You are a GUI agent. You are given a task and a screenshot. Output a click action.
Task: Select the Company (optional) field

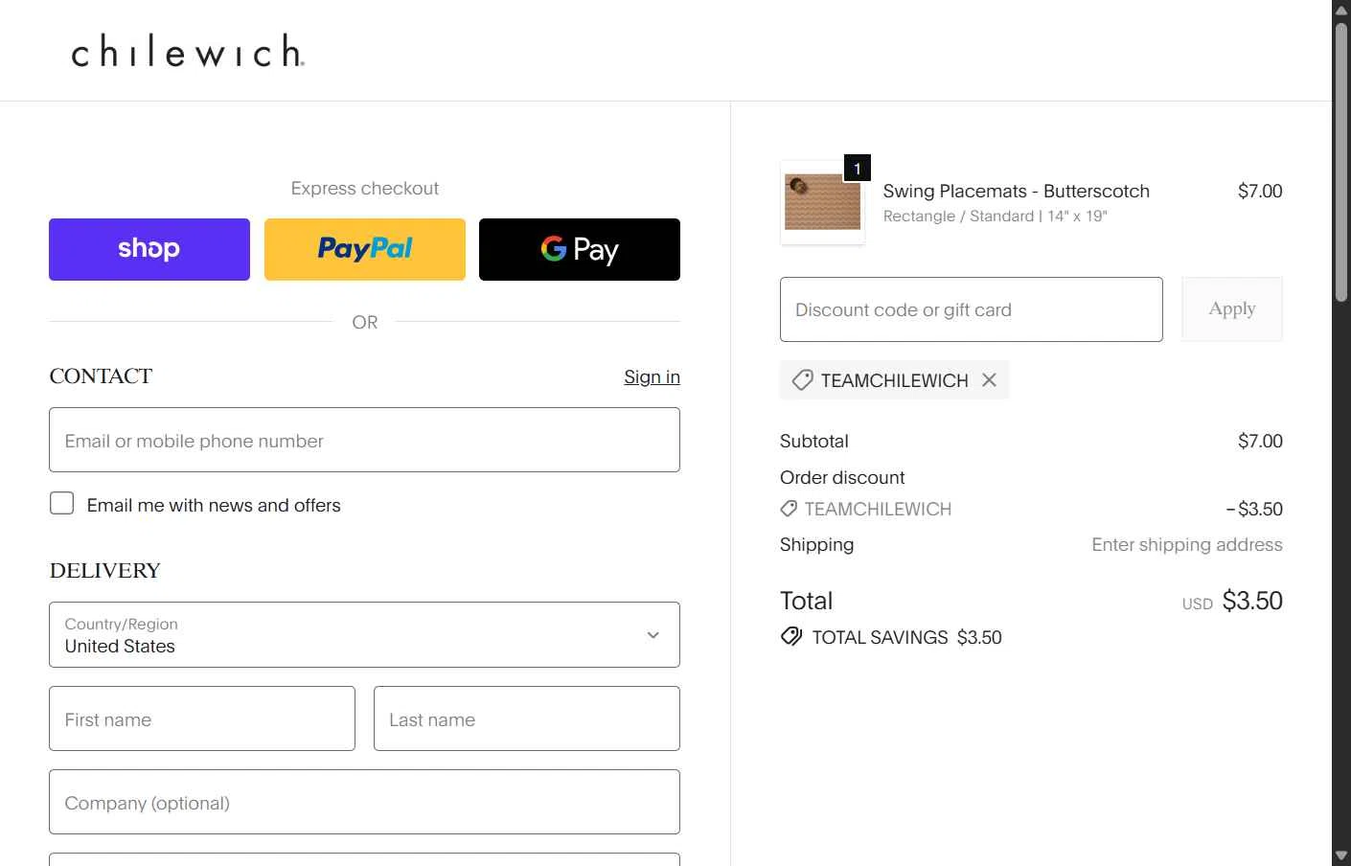(x=364, y=802)
